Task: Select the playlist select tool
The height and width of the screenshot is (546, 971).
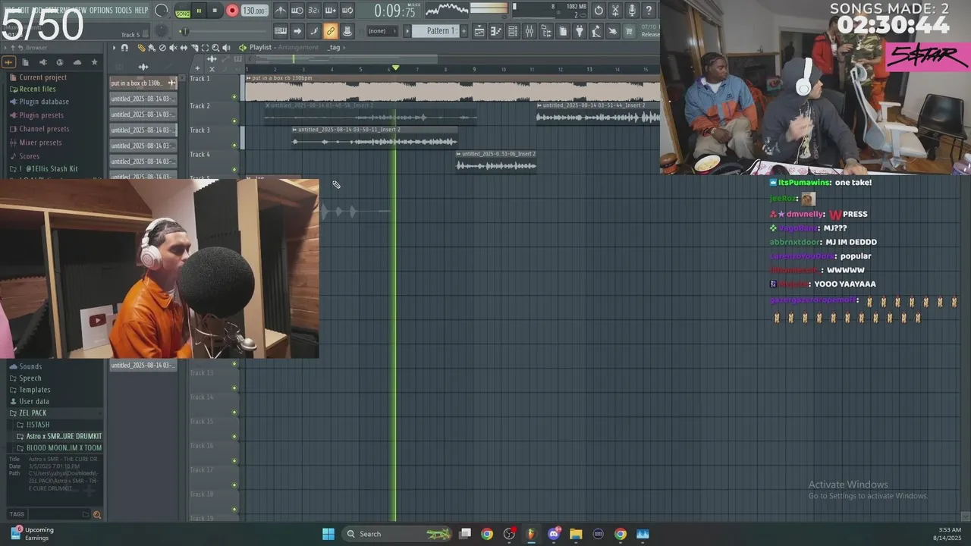Action: [205, 48]
